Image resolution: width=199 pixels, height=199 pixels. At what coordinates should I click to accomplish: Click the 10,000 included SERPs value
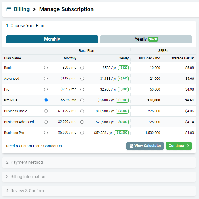click(x=155, y=68)
